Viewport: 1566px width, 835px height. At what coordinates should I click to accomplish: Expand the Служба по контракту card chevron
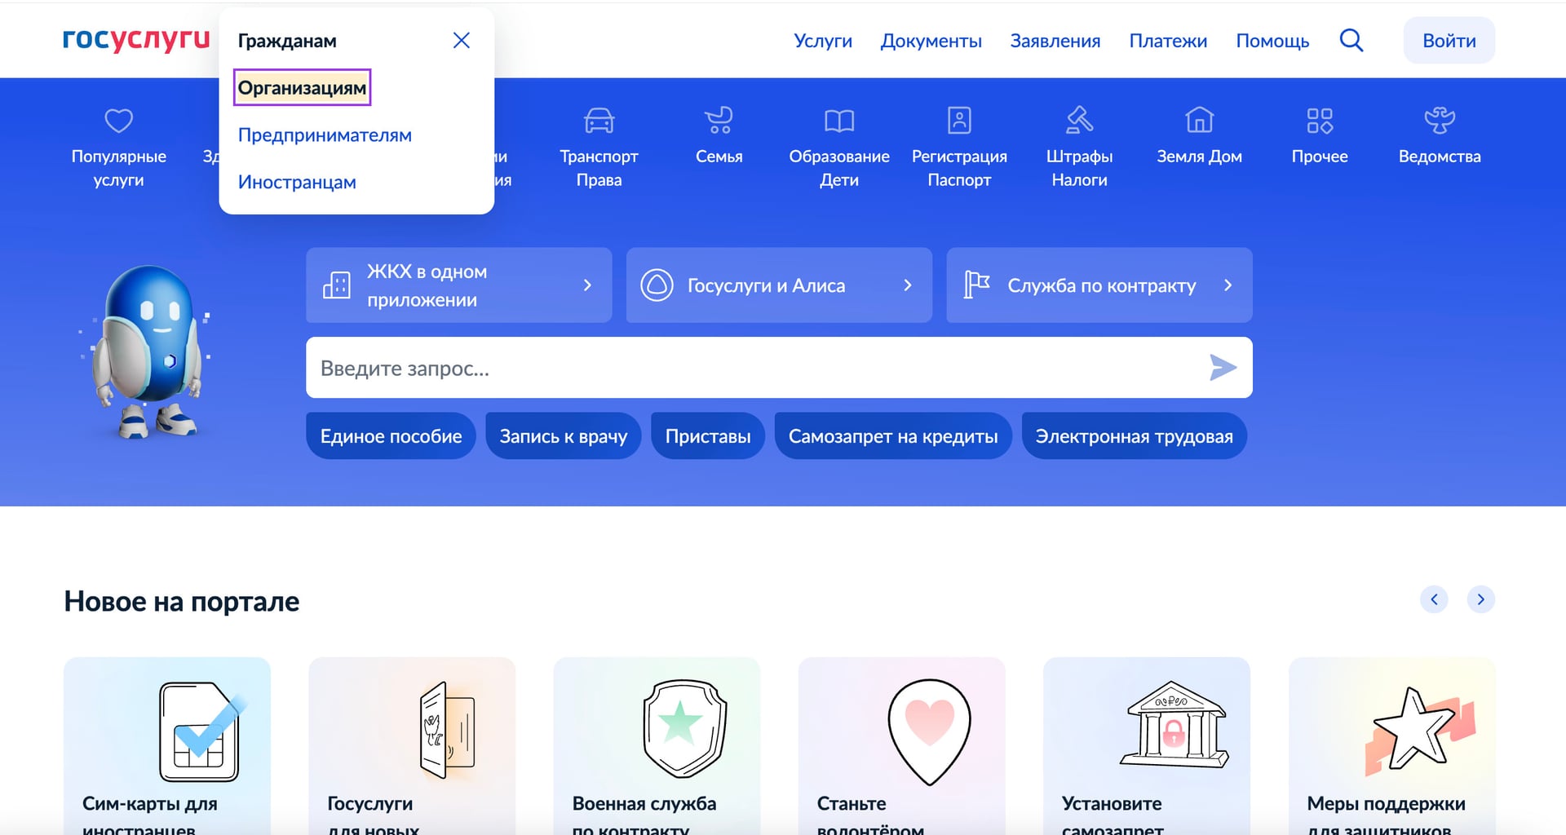point(1227,285)
